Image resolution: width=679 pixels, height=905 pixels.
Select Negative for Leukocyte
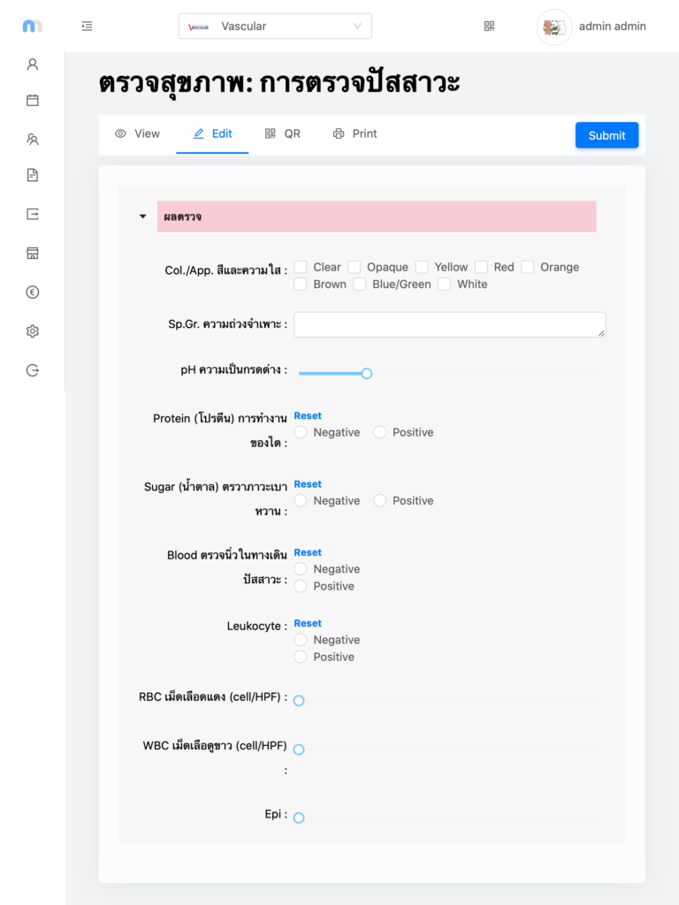click(x=301, y=640)
